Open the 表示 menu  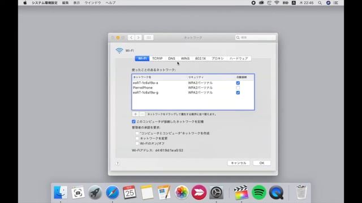tap(77, 3)
